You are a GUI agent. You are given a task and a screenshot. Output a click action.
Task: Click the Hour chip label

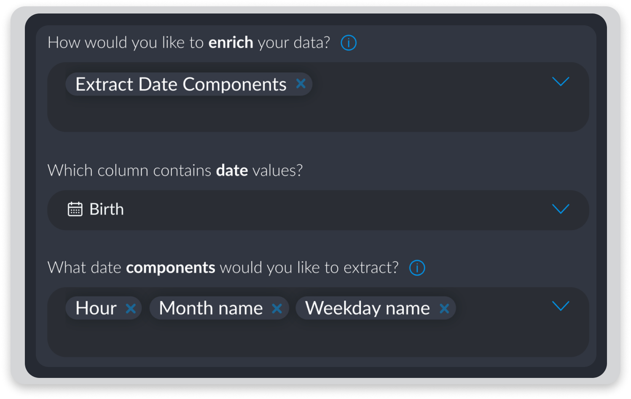pos(96,308)
